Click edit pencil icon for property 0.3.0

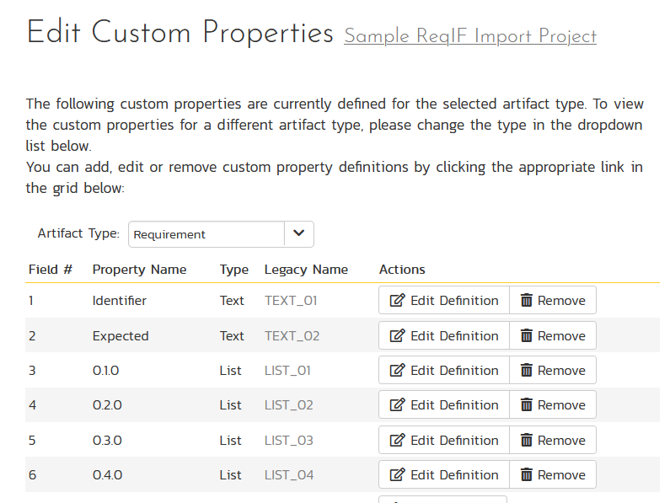[397, 441]
